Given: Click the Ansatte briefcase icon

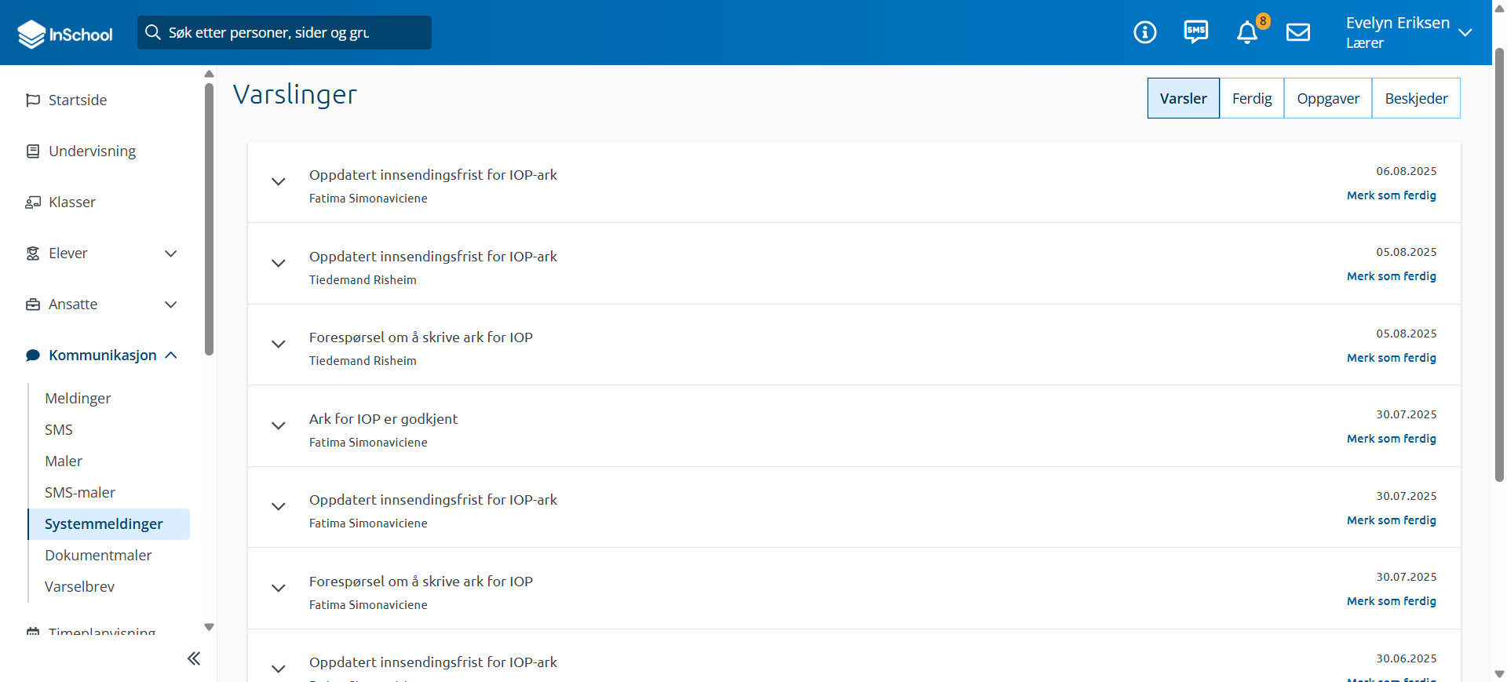Looking at the screenshot, I should pyautogui.click(x=33, y=305).
